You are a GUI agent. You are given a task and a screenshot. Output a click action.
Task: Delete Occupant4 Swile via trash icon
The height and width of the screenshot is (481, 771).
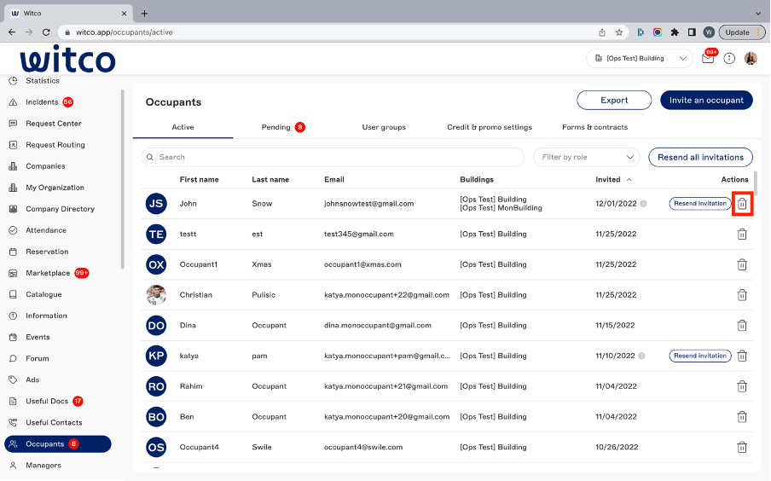(742, 448)
